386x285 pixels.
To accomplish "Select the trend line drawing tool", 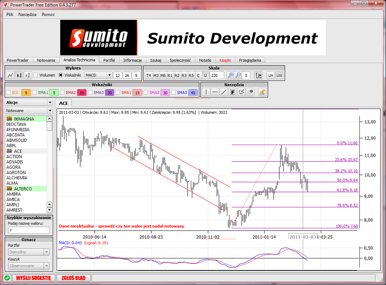I will [224, 92].
